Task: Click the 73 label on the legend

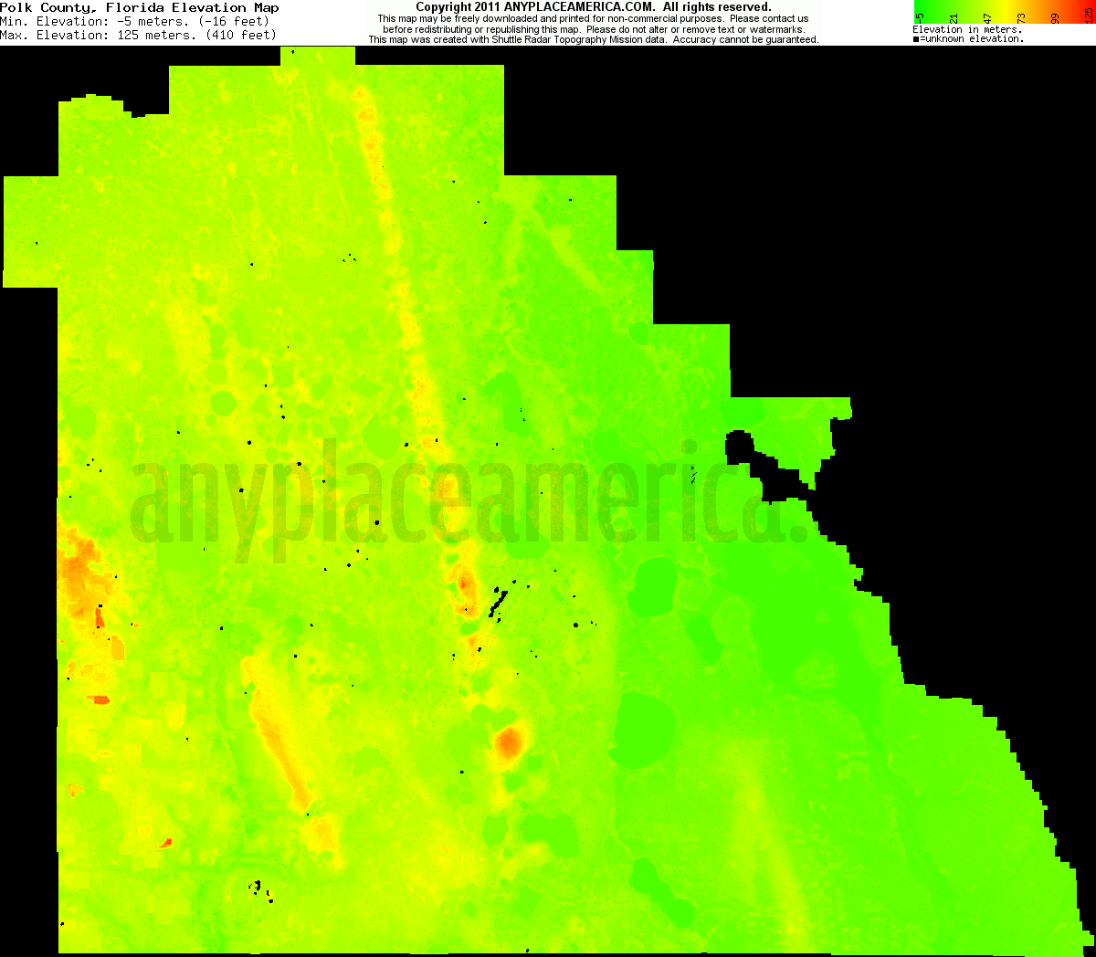Action: click(1022, 17)
